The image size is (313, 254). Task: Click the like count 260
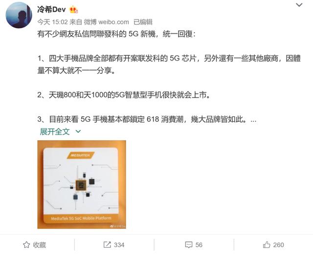point(278,245)
